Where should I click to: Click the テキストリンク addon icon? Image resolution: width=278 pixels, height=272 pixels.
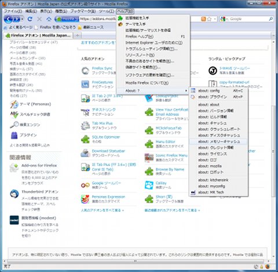click(x=85, y=112)
